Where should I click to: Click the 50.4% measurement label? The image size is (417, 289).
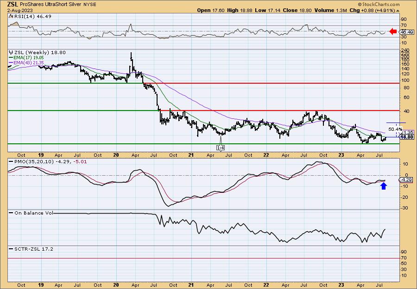coord(395,129)
